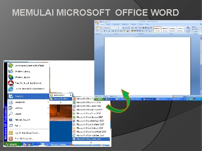Click the Replace button in Editing group
The height and width of the screenshot is (151, 202).
(x=195, y=29)
